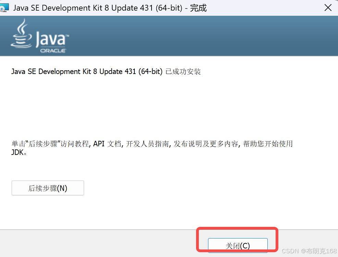The image size is (338, 257).
Task: Click the window title "Java SE Development Kit 8 Update 431 (64-bit) - 完成"
Action: pos(110,8)
